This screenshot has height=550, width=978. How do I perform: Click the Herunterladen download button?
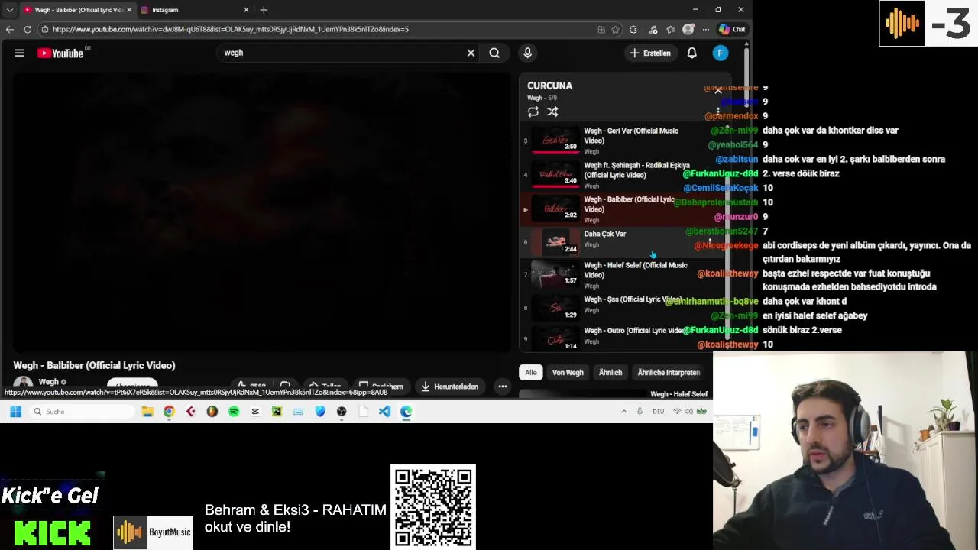coord(449,386)
